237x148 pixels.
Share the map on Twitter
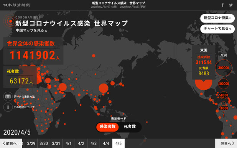(231, 5)
